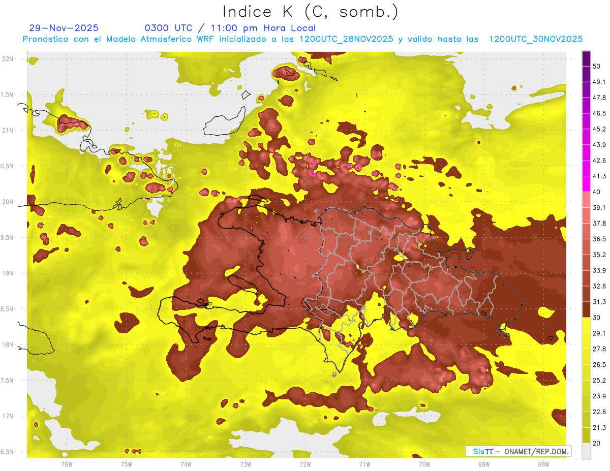Click the colorbar value "35.2"
The image size is (610, 471).
coord(599,255)
